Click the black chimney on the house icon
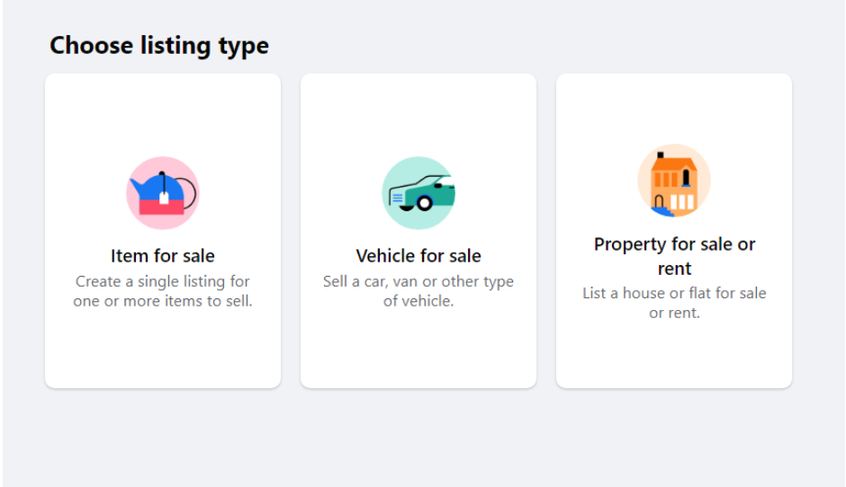The height and width of the screenshot is (487, 846). [x=661, y=155]
